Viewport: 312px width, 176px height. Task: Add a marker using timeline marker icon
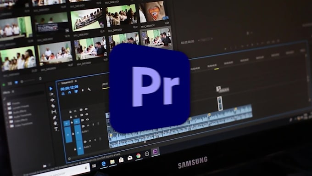83,91
